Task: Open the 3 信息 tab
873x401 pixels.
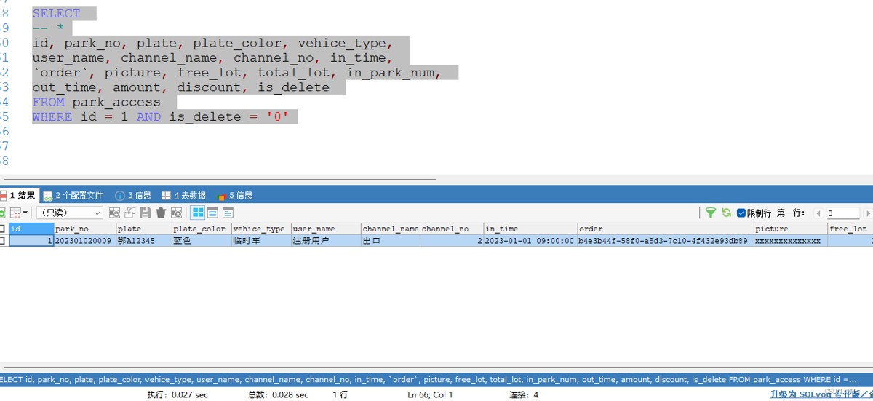Action: click(x=133, y=196)
